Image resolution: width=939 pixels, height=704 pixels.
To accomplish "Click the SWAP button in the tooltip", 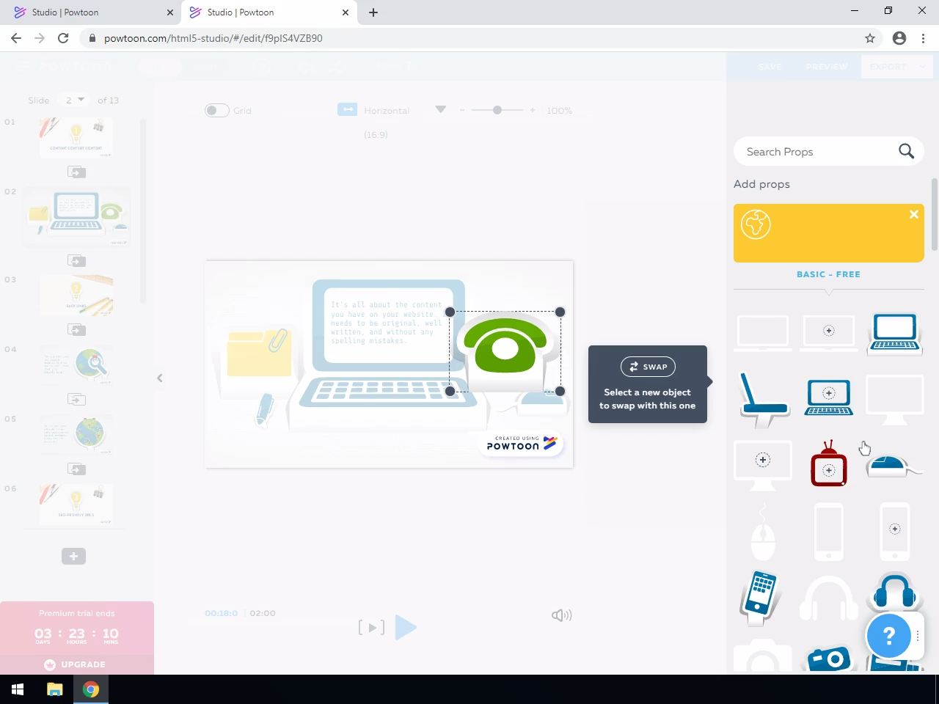I will click(648, 367).
